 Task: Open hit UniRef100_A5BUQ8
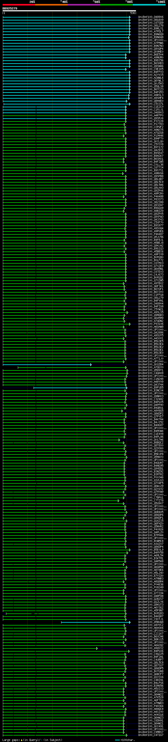(x=151, y=622)
